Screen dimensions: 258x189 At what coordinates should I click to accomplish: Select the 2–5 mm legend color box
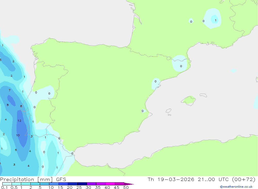[x=35, y=184]
